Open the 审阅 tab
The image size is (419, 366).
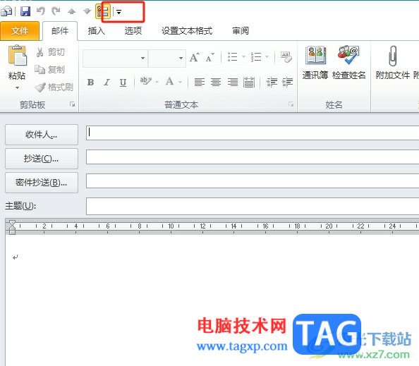point(241,31)
